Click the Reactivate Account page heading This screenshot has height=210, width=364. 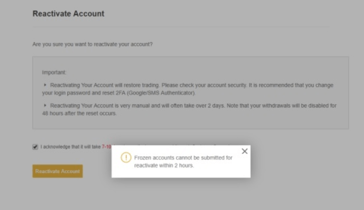[x=68, y=14]
